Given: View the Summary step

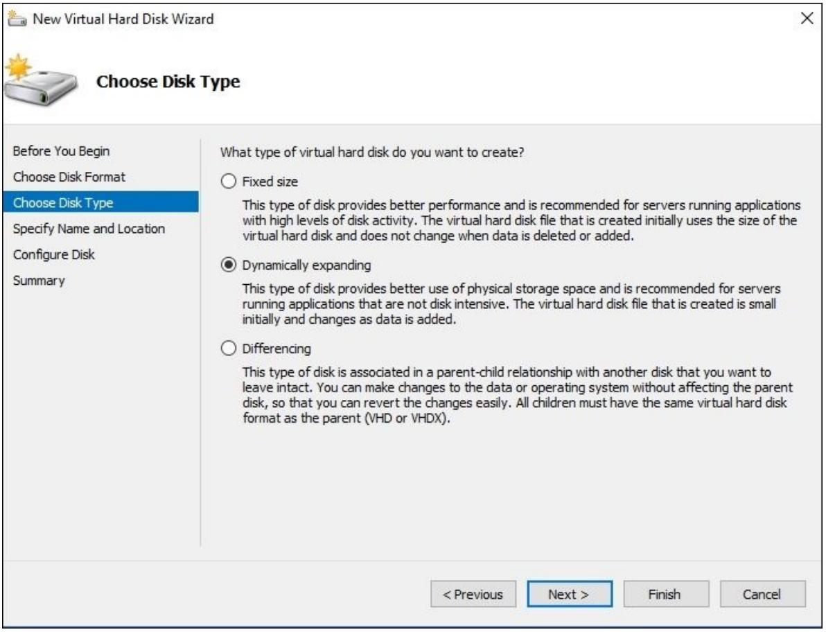Looking at the screenshot, I should (x=39, y=280).
